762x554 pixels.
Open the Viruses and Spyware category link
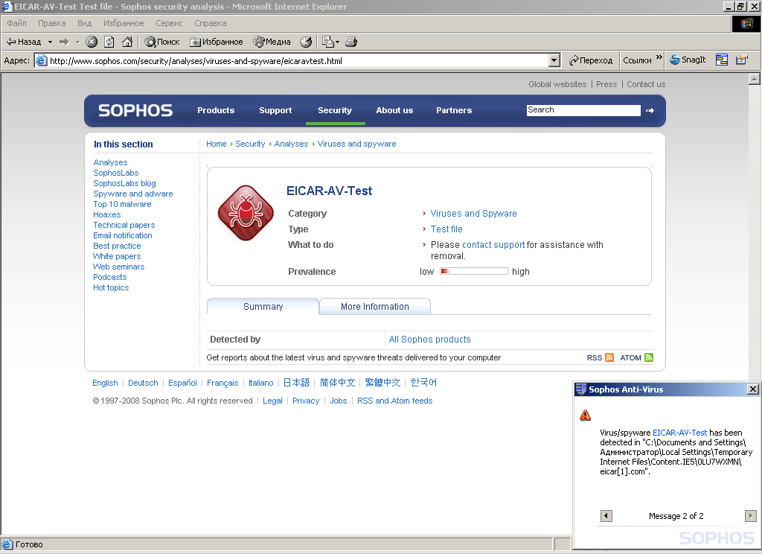point(473,214)
